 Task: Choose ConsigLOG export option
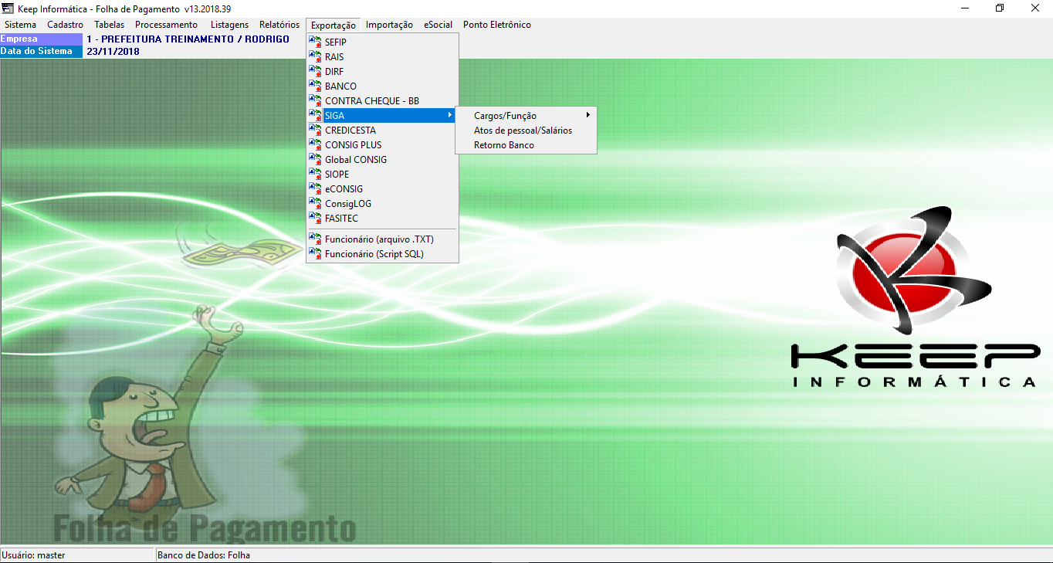(x=383, y=203)
